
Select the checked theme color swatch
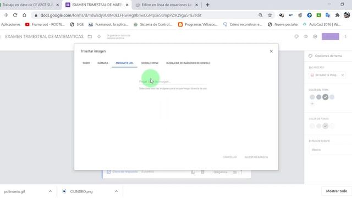click(325, 97)
